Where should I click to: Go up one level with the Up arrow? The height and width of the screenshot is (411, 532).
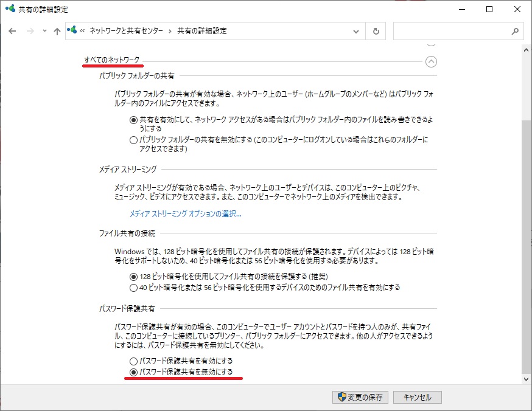57,31
